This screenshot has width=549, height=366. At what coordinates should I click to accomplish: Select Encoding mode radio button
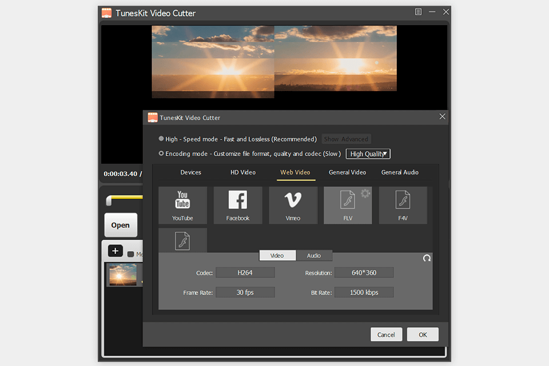(x=161, y=153)
